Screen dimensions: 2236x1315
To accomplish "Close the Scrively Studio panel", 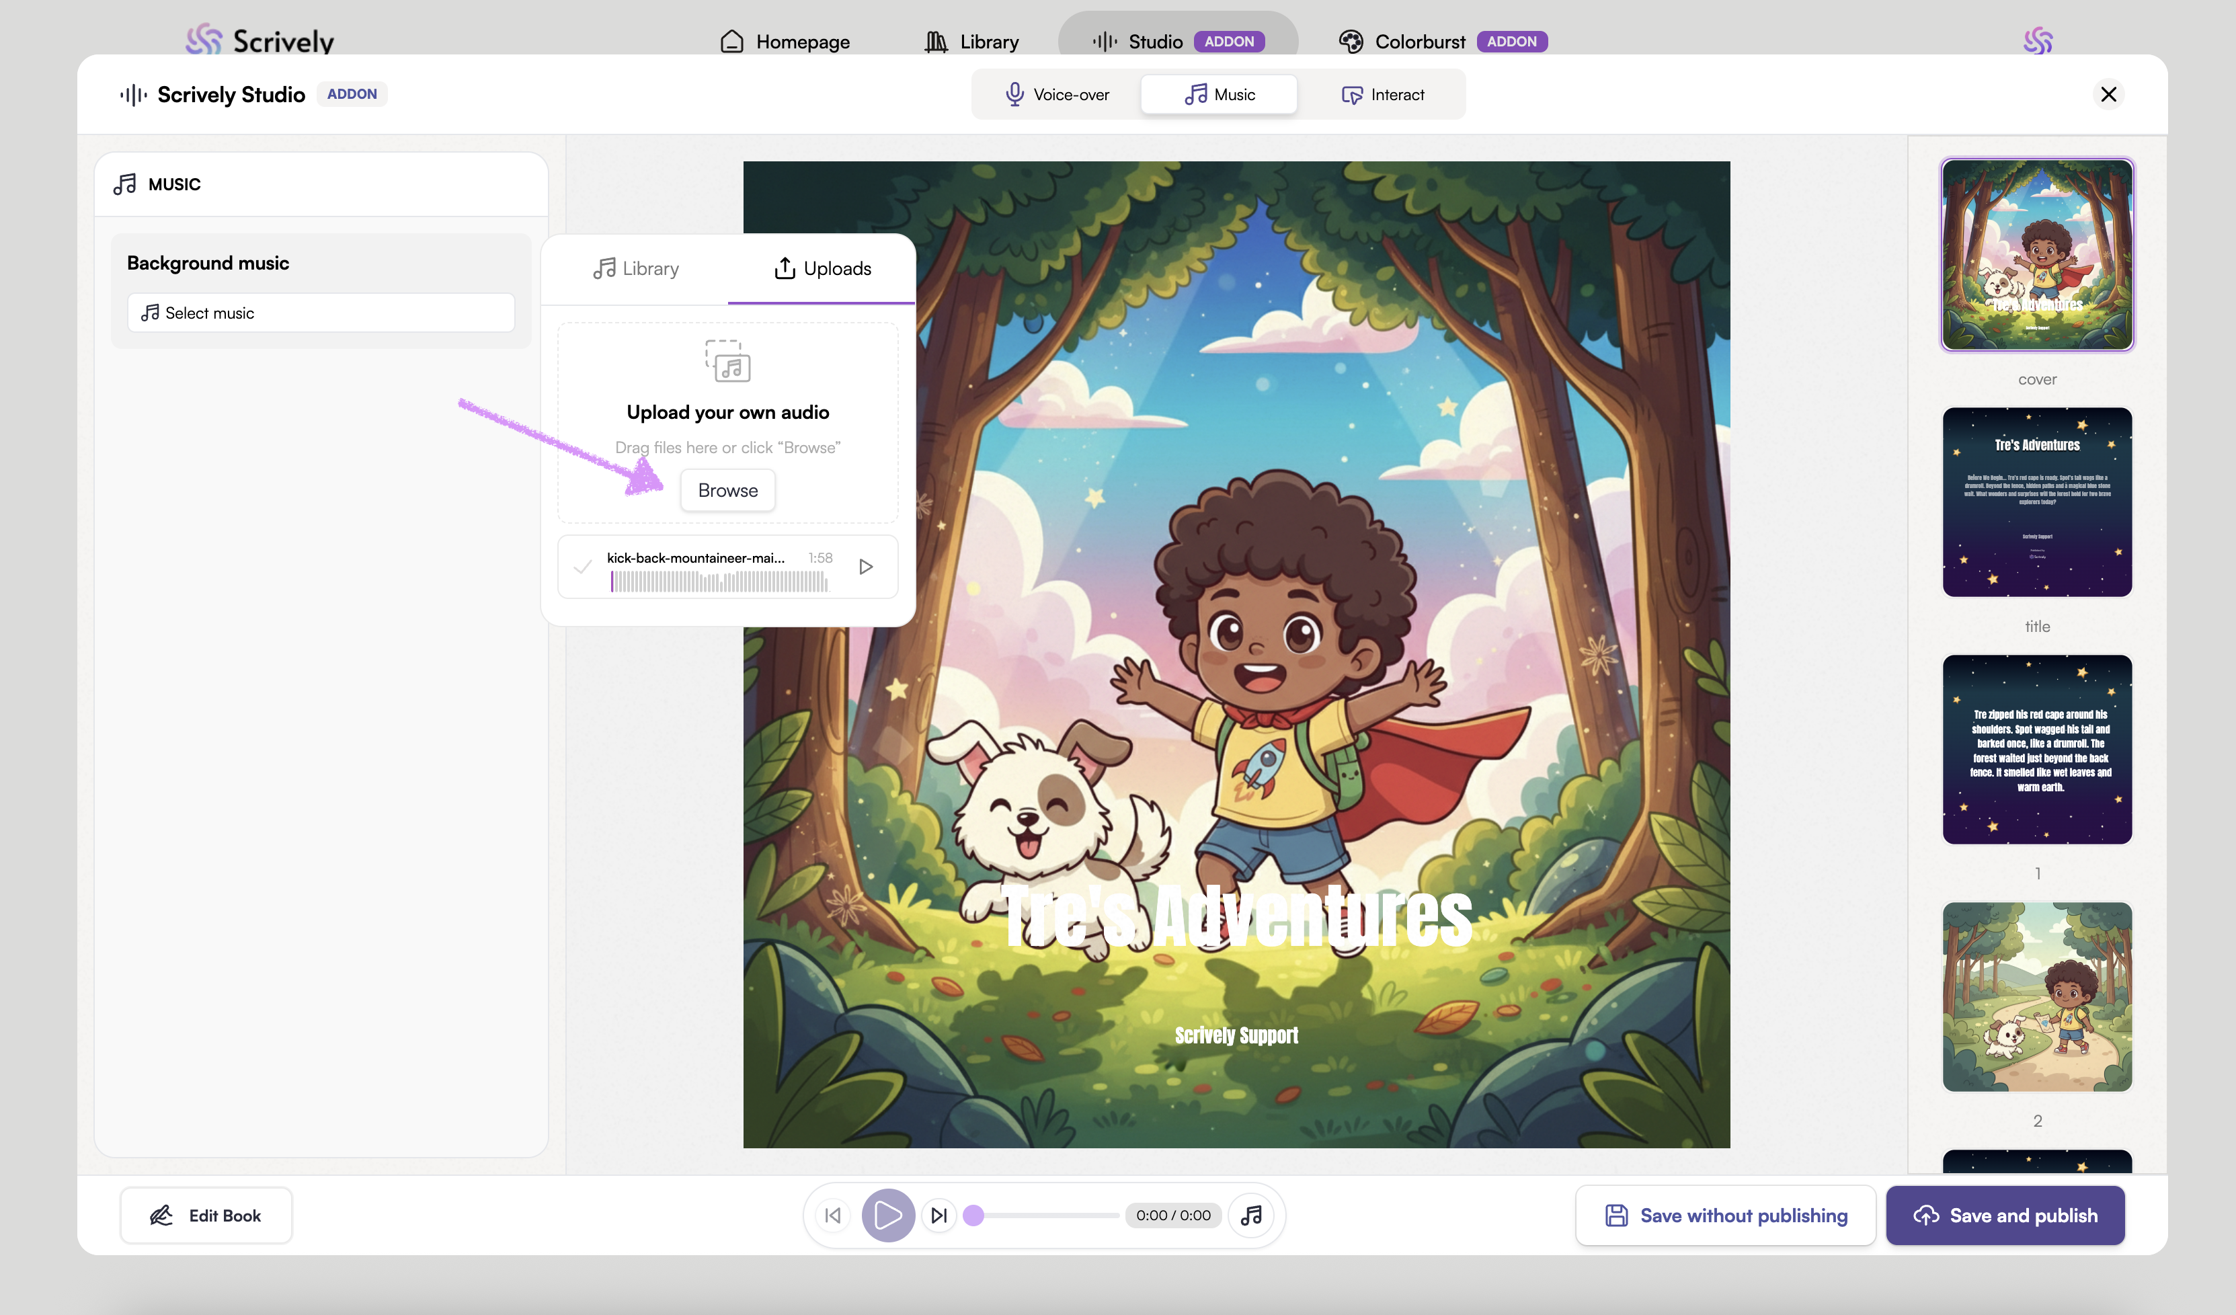I will [x=2108, y=94].
